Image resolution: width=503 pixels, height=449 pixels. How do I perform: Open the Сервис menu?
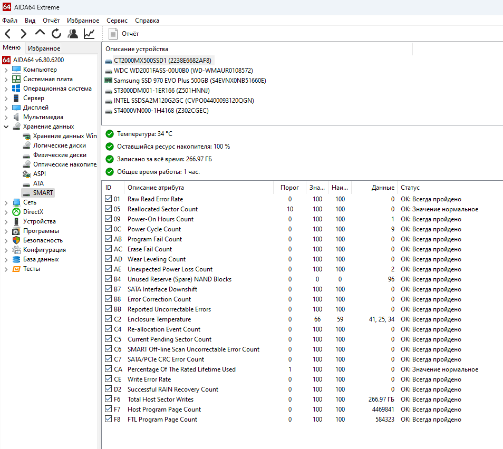click(x=117, y=21)
